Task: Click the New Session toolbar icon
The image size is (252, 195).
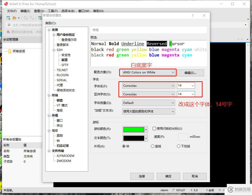Action: [8, 18]
